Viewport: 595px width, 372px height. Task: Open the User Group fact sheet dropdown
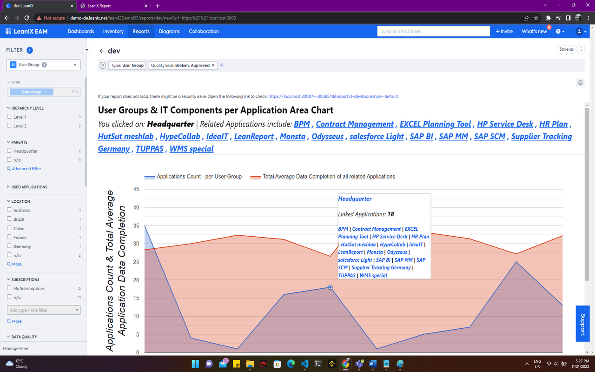point(43,65)
